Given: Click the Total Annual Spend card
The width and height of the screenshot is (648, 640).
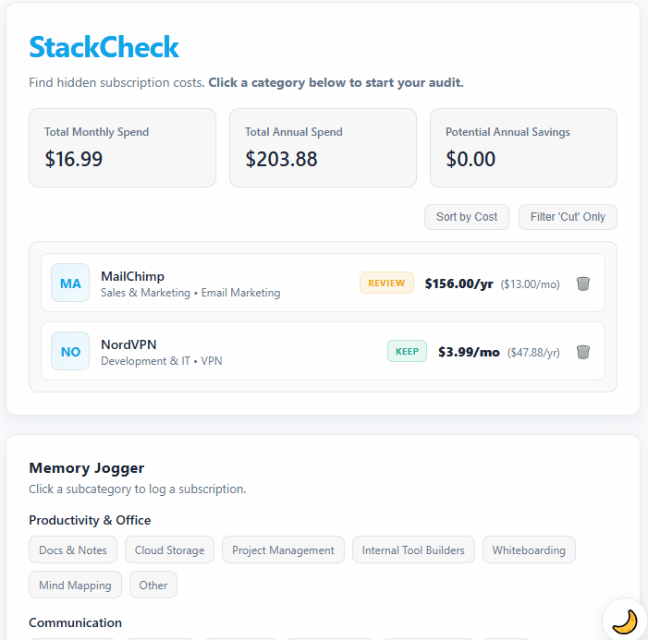Looking at the screenshot, I should [x=323, y=148].
